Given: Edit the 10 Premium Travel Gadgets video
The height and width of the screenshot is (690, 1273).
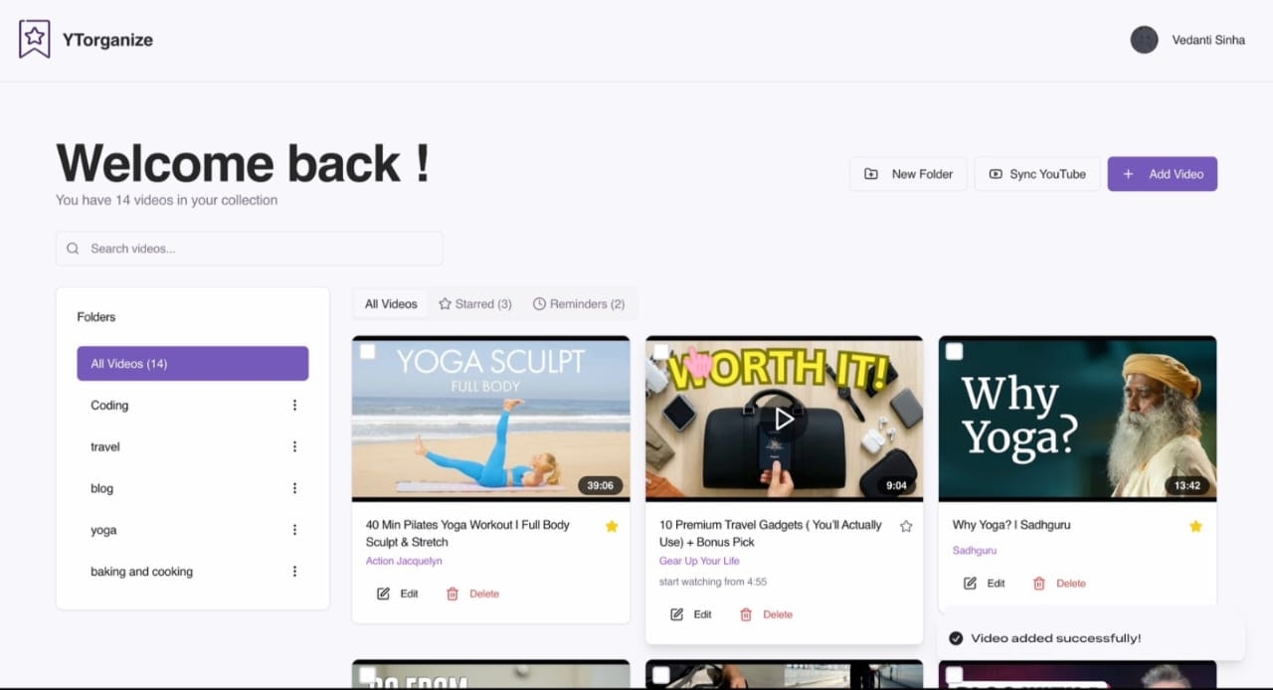Looking at the screenshot, I should pyautogui.click(x=691, y=614).
